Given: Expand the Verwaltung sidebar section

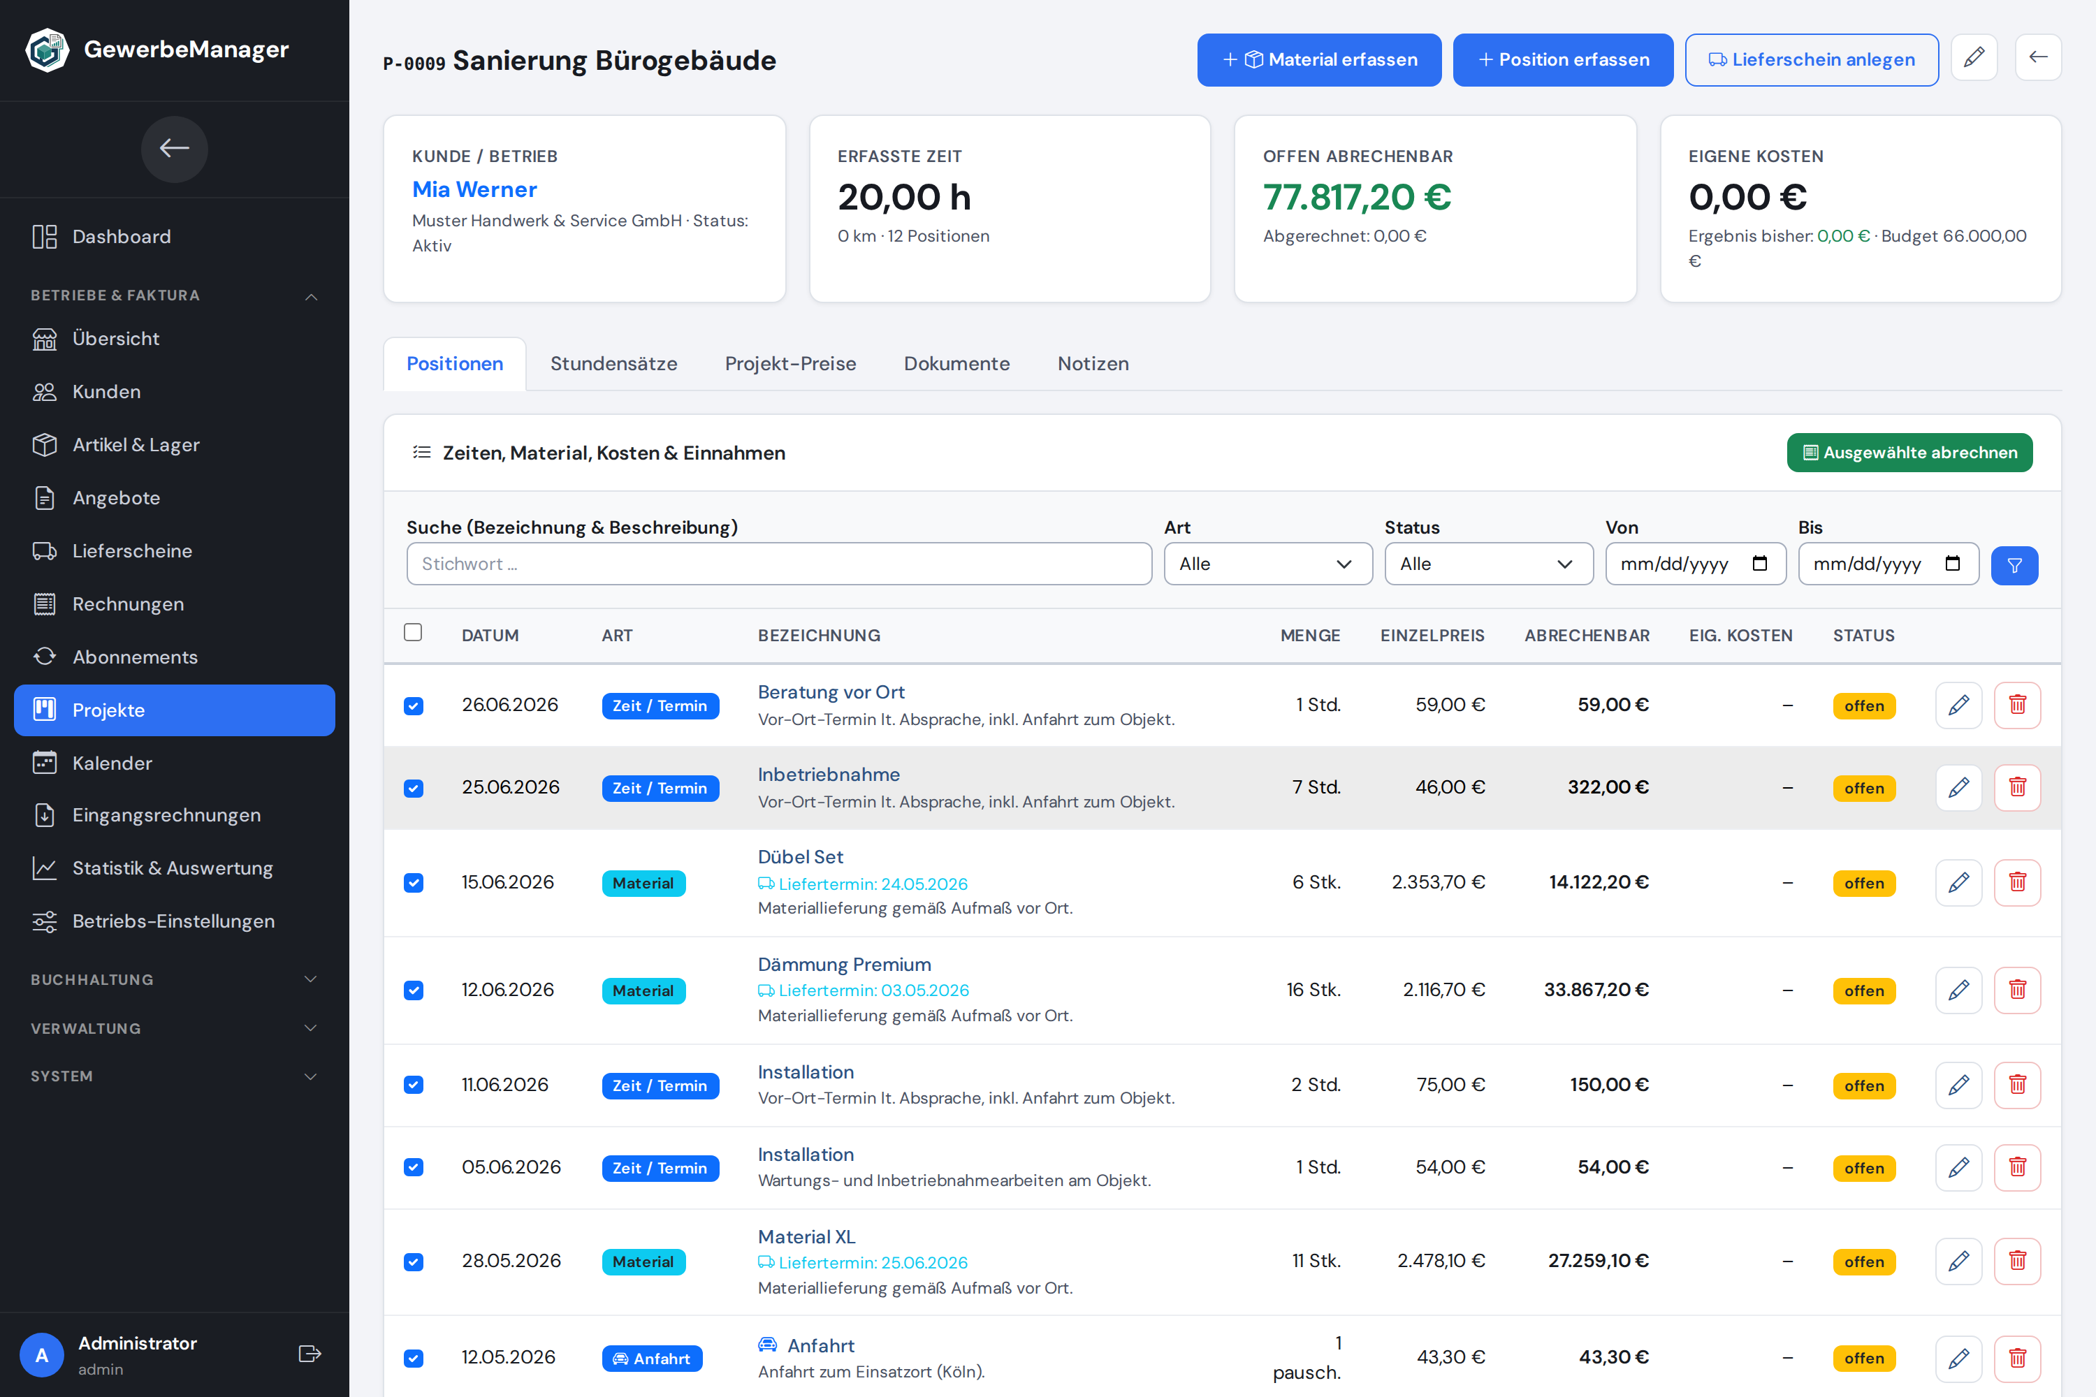Looking at the screenshot, I should point(175,1029).
